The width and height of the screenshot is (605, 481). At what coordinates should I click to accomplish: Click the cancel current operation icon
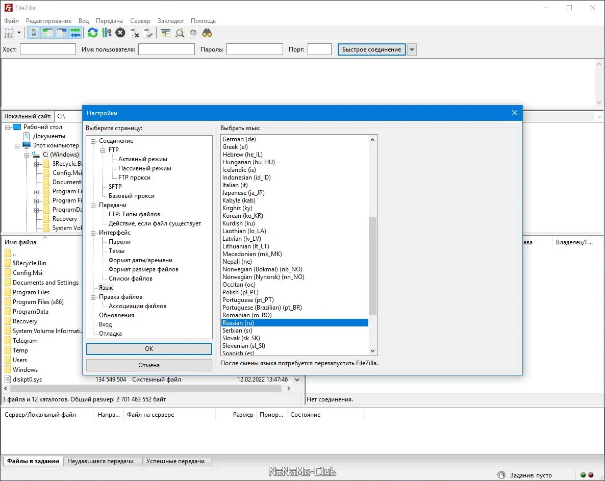tap(120, 33)
